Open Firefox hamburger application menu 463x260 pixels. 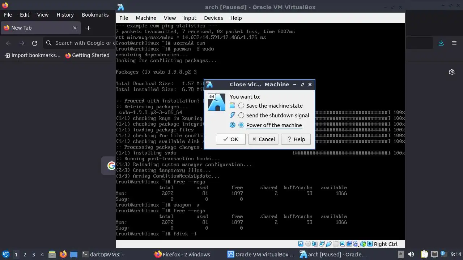click(454, 43)
